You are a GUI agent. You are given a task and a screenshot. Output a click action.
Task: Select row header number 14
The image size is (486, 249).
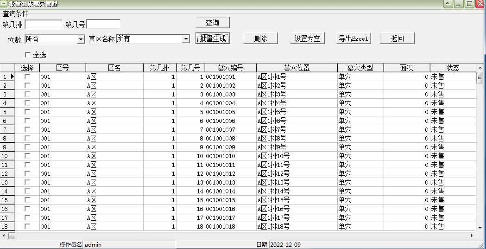click(7, 192)
